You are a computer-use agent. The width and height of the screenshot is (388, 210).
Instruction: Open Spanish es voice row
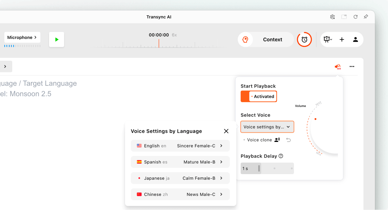[180, 162]
